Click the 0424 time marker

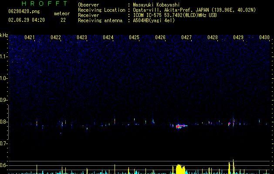108,37
